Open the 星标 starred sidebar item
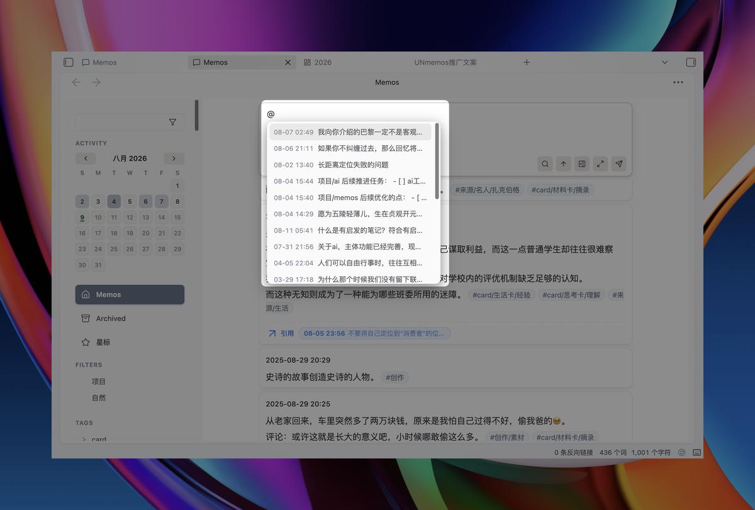The image size is (755, 510). pyautogui.click(x=130, y=342)
